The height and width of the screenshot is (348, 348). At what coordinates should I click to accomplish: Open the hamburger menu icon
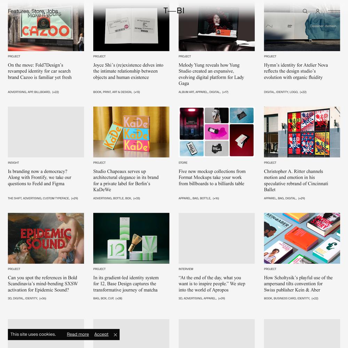click(334, 11)
